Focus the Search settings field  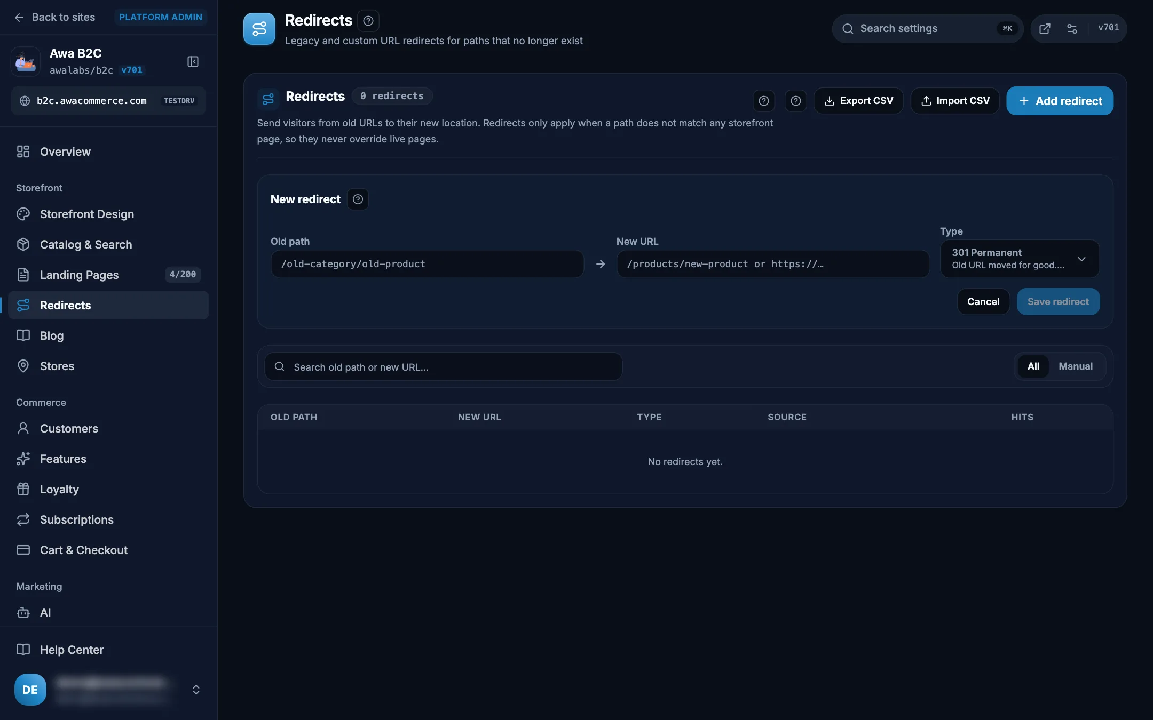[x=928, y=29]
